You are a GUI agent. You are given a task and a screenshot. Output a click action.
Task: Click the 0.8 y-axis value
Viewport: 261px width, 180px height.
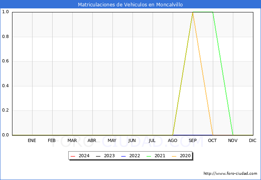pos(5,37)
